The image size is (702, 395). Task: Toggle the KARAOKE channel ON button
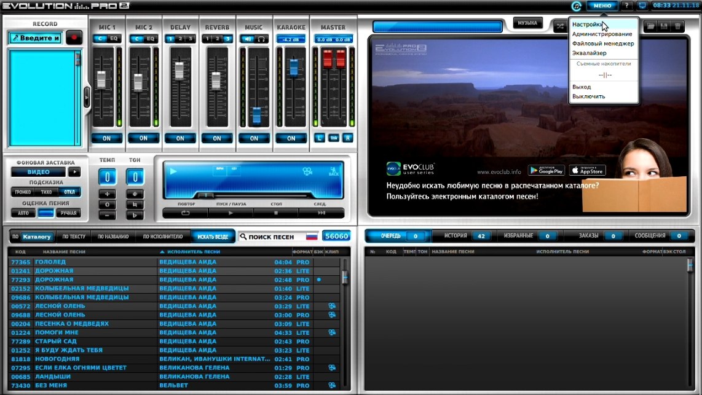click(x=291, y=138)
